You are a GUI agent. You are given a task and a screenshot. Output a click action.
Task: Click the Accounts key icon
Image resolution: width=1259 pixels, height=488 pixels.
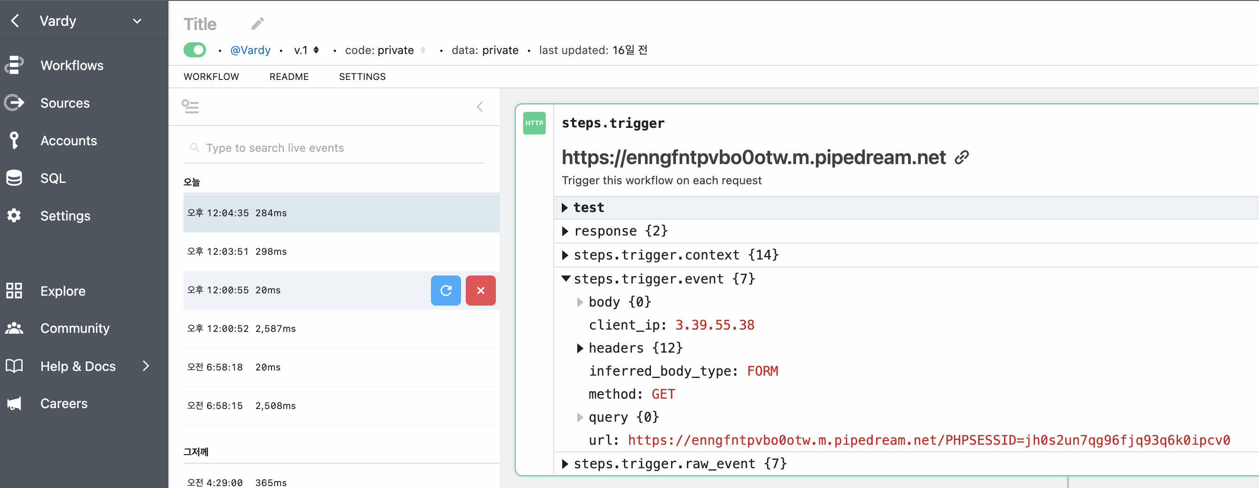14,140
